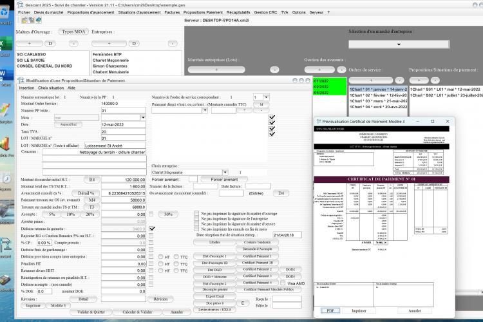Image resolution: width=483 pixels, height=322 pixels.
Task: Click the Types MOA button
Action: [x=73, y=32]
